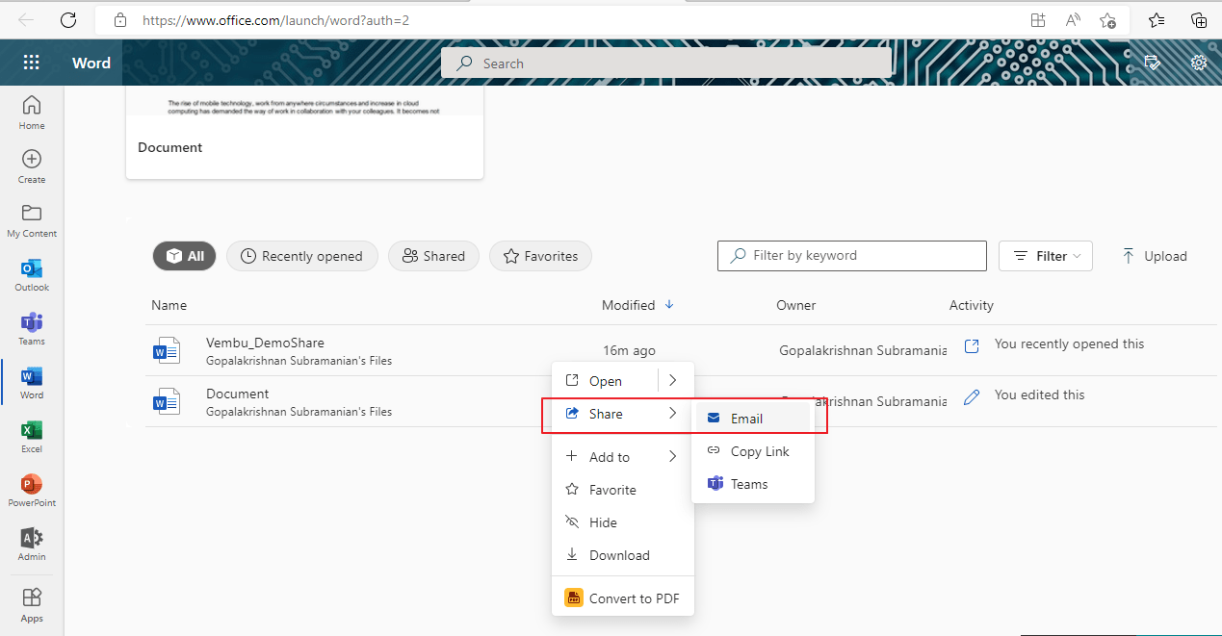Open browser collections icon
Image resolution: width=1222 pixels, height=636 pixels.
tap(1199, 19)
